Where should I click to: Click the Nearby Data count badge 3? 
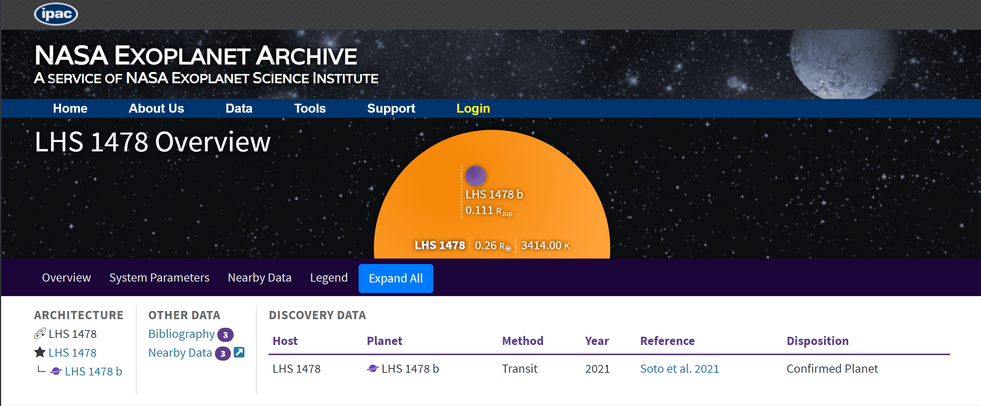223,354
